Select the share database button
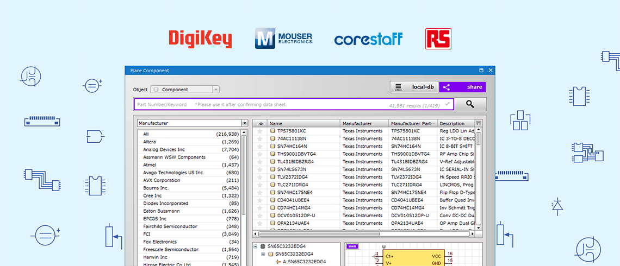The image size is (620, 266). [462, 87]
